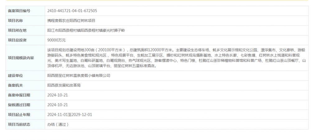Select the 备案项目编号 label cell

click(x=26, y=11)
